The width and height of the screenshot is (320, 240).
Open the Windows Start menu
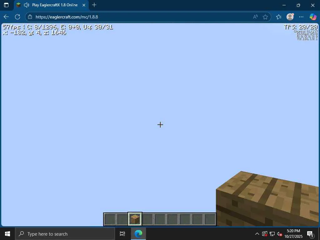(x=7, y=234)
